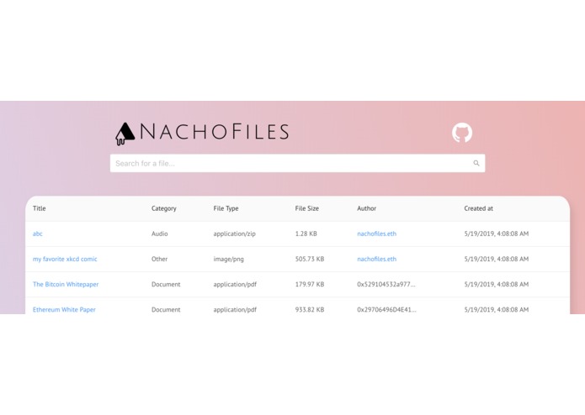Click the '179.97 KB' file size
This screenshot has height=415, width=585.
tap(310, 284)
